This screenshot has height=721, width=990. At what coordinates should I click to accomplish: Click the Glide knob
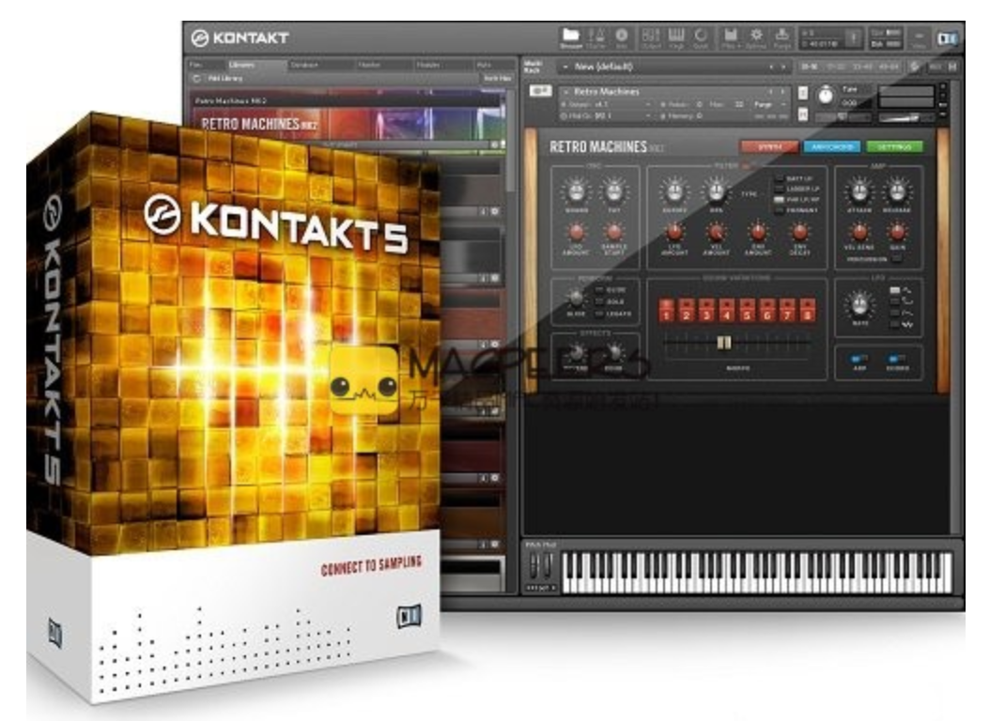click(x=575, y=298)
